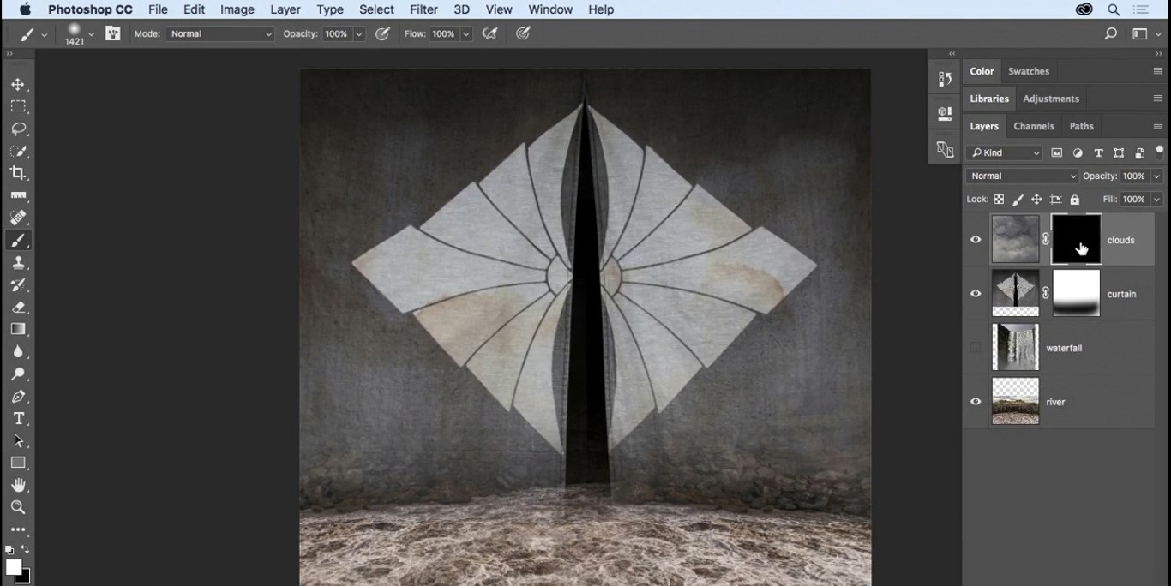
Task: Switch to the Adjustments tab
Action: pos(1051,99)
